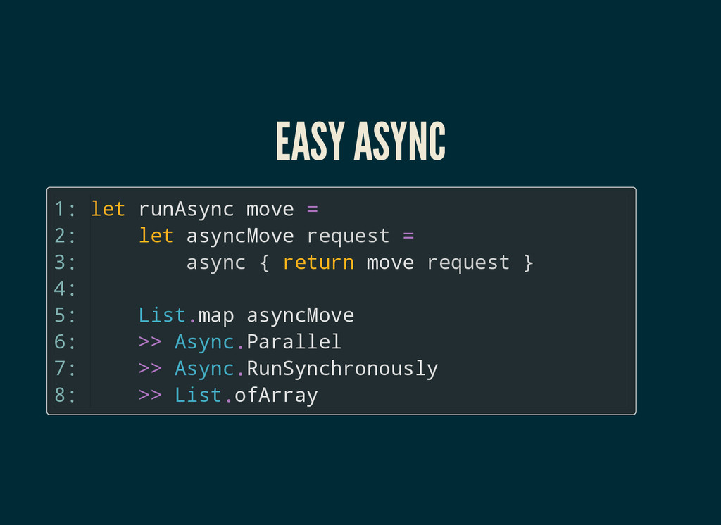Click List.ofArray on line 8
Image resolution: width=721 pixels, height=525 pixels.
coord(246,396)
